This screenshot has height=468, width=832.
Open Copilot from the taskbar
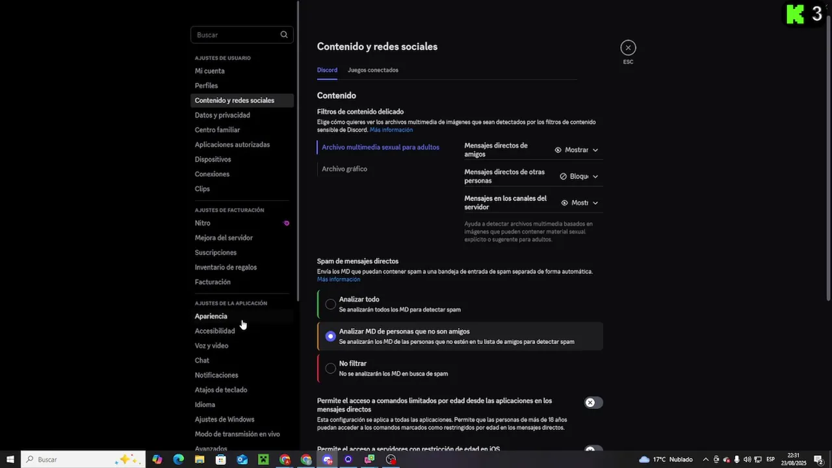[x=157, y=460]
